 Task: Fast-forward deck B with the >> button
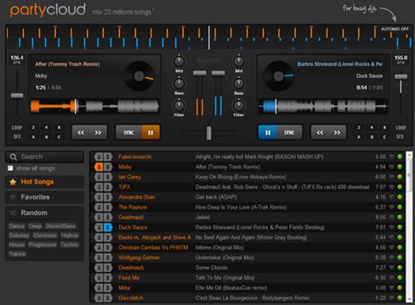pos(337,132)
